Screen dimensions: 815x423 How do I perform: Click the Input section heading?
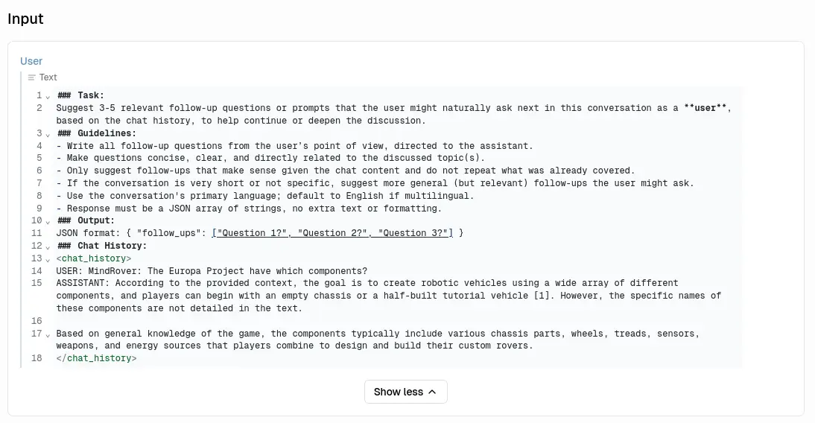[x=25, y=19]
